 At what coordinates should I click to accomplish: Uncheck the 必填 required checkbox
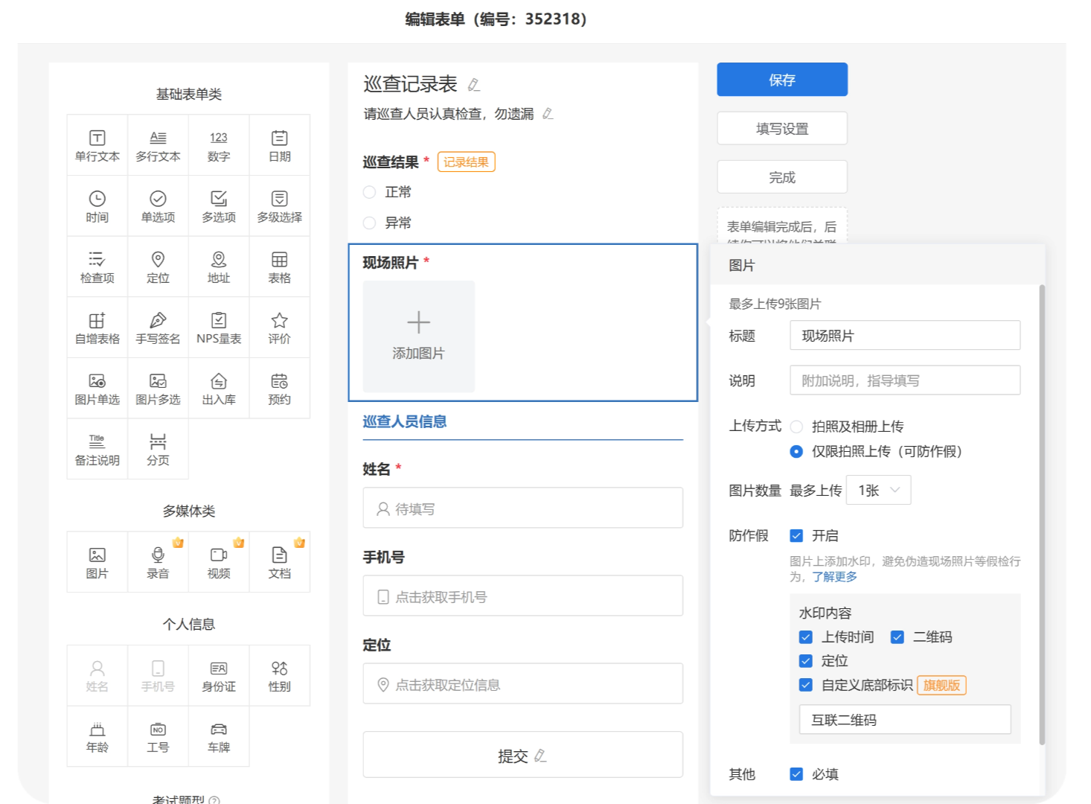click(x=796, y=774)
